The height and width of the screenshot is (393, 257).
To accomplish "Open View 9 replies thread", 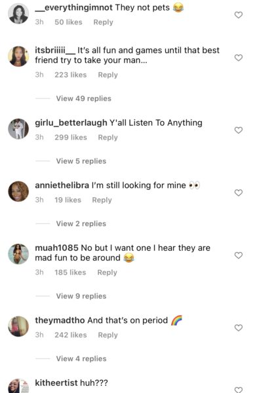I will coord(81,296).
